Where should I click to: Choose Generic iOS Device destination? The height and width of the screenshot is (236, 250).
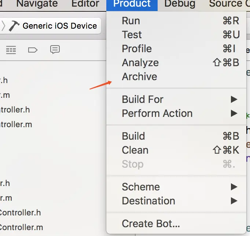click(x=60, y=26)
